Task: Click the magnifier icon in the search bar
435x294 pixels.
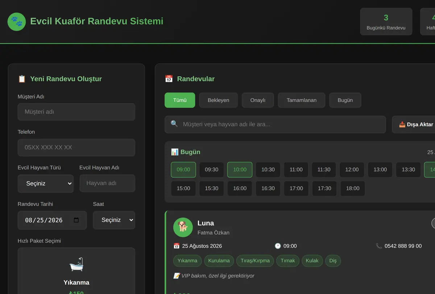Action: pyautogui.click(x=174, y=124)
